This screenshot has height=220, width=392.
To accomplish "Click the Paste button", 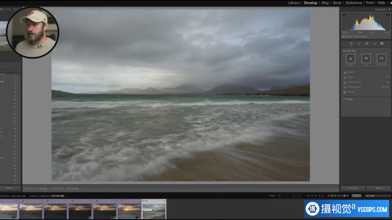I will pyautogui.click(x=9, y=188).
